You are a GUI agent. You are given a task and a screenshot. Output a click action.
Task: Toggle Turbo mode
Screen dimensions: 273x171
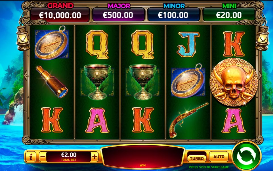(197, 158)
